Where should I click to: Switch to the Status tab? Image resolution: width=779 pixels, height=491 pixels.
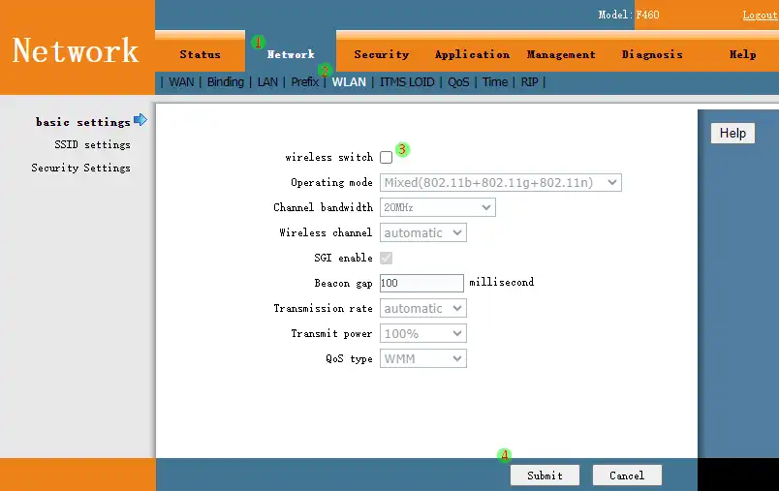200,54
